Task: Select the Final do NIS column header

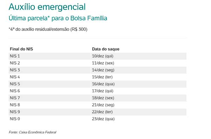Action: pyautogui.click(x=21, y=49)
